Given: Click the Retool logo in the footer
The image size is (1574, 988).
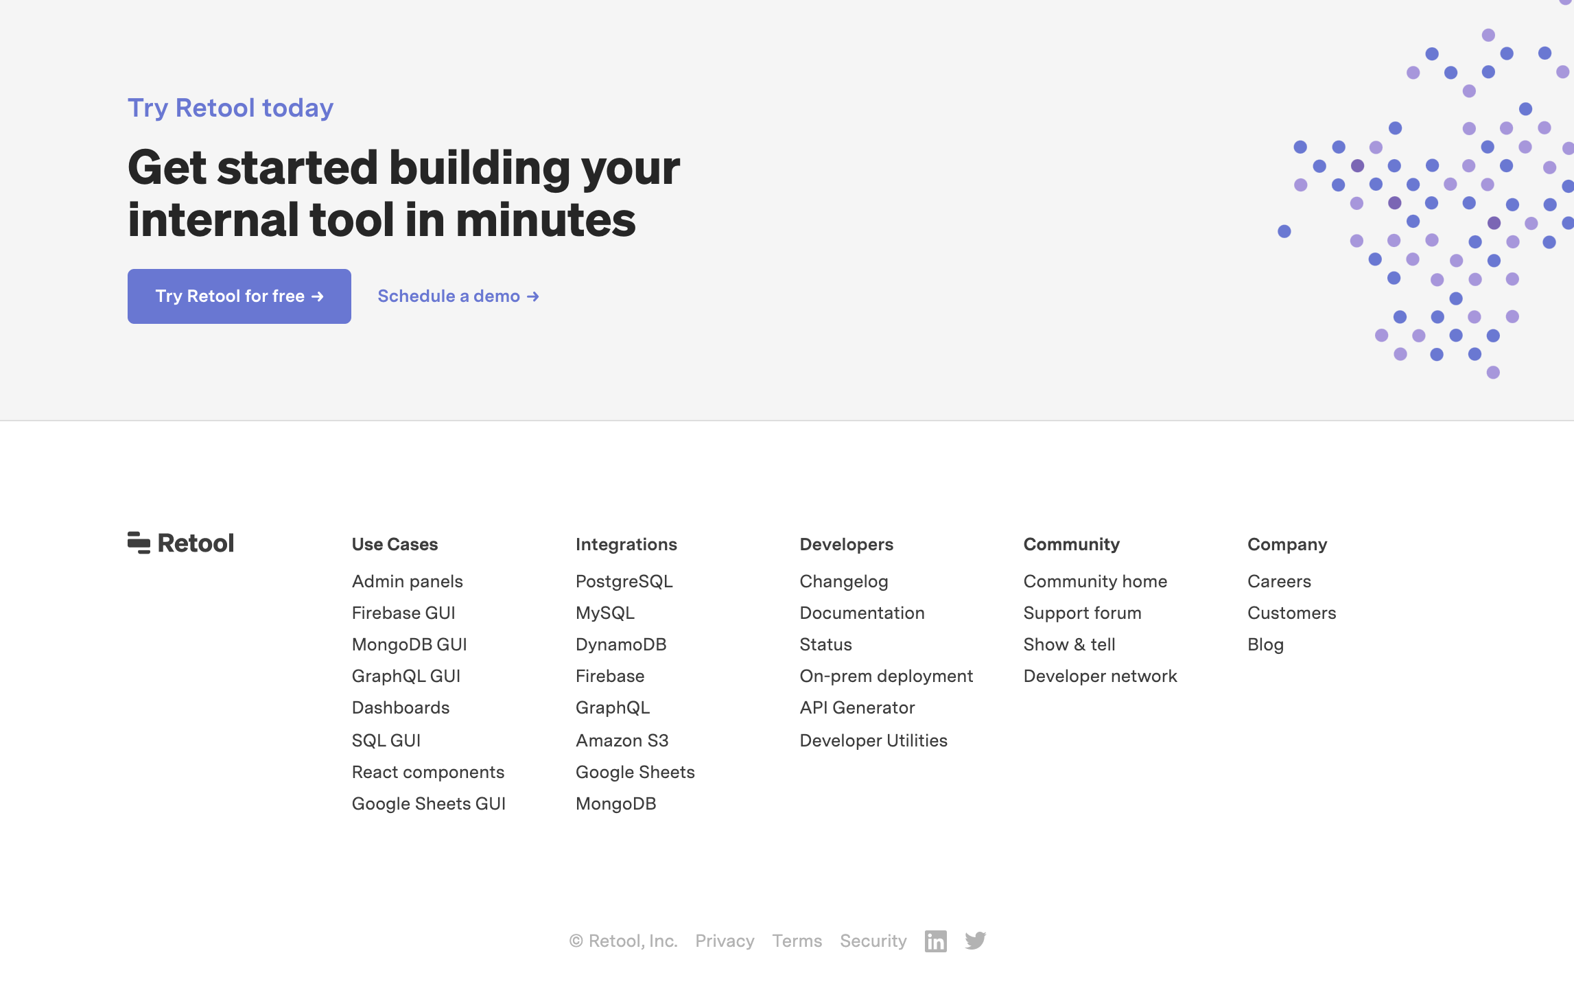Looking at the screenshot, I should click(181, 543).
